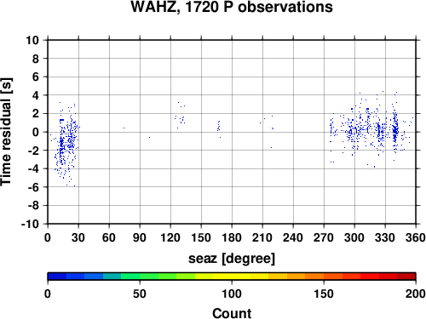
Task: Click the colorbar tick label 200
Action: (x=416, y=293)
